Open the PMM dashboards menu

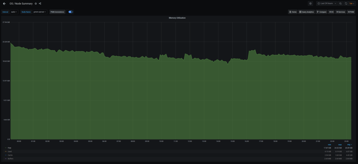351,12
